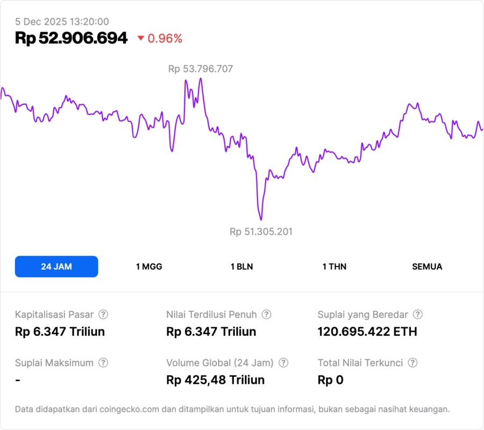Viewport: 484px width, 430px height.
Task: Click the Suplai yang Beredar question icon
Action: click(x=417, y=314)
